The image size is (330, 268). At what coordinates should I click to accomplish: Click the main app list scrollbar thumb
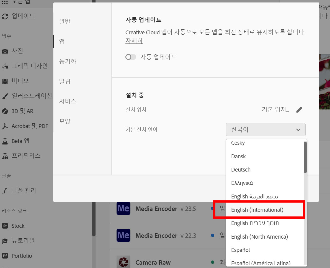(x=94, y=219)
